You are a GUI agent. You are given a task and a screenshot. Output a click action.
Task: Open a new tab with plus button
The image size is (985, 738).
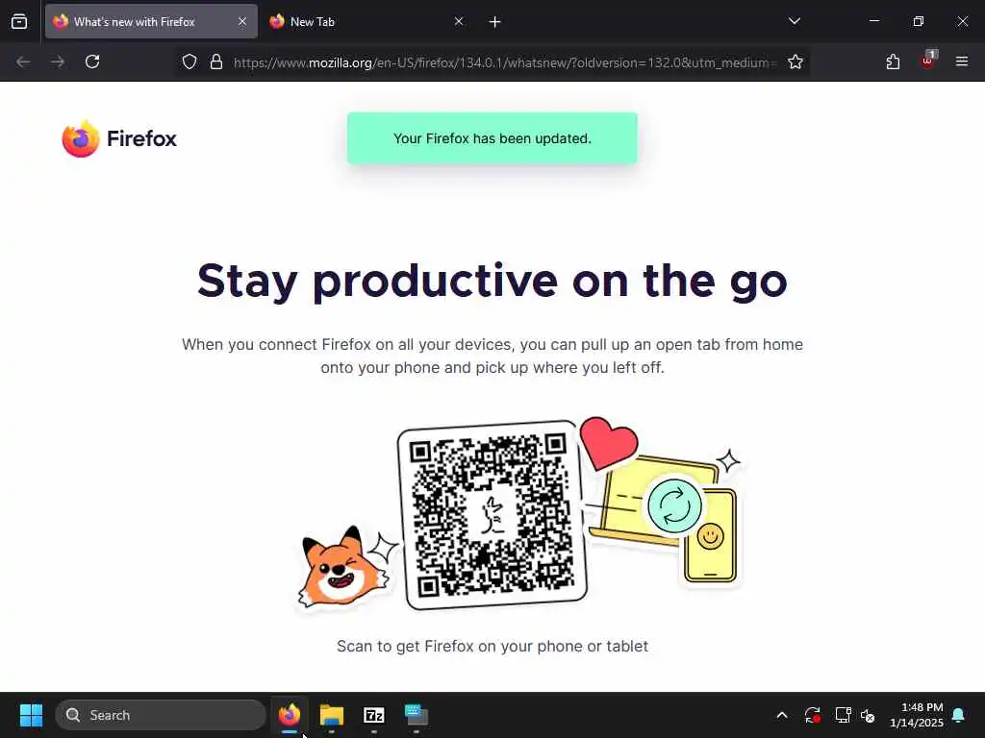(495, 22)
